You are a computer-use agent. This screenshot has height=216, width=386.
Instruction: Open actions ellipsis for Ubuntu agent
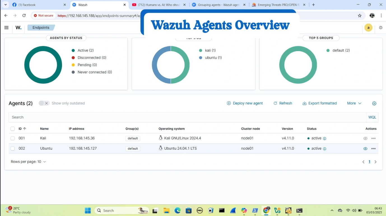point(373,149)
